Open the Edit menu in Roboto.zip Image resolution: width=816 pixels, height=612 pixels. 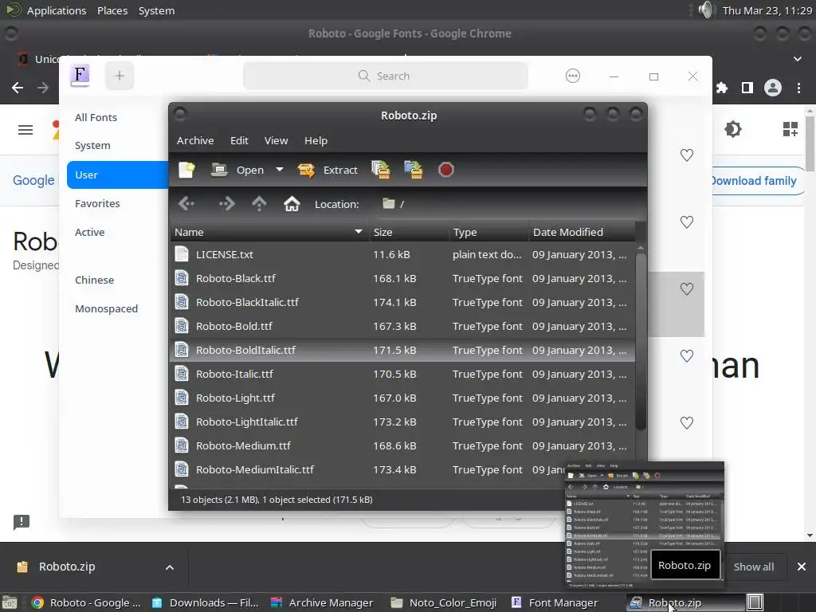click(239, 140)
